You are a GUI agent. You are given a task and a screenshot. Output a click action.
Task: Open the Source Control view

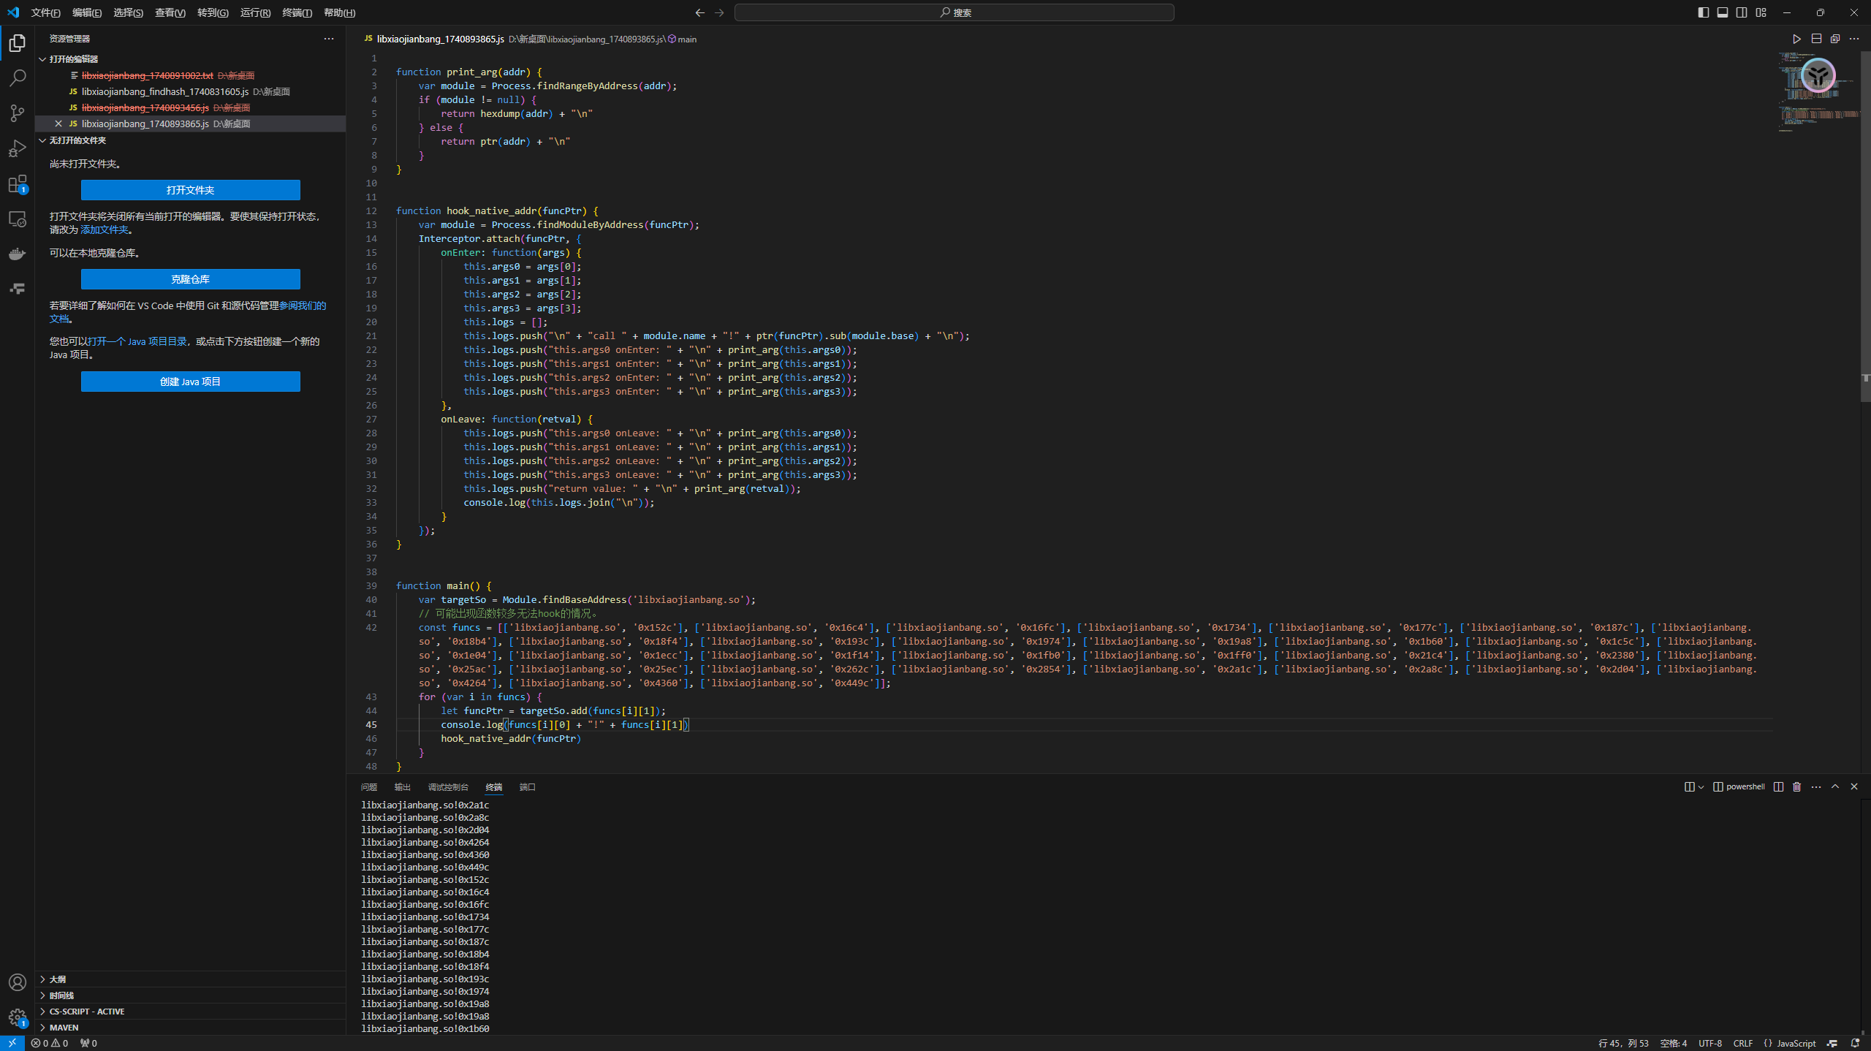coord(18,113)
